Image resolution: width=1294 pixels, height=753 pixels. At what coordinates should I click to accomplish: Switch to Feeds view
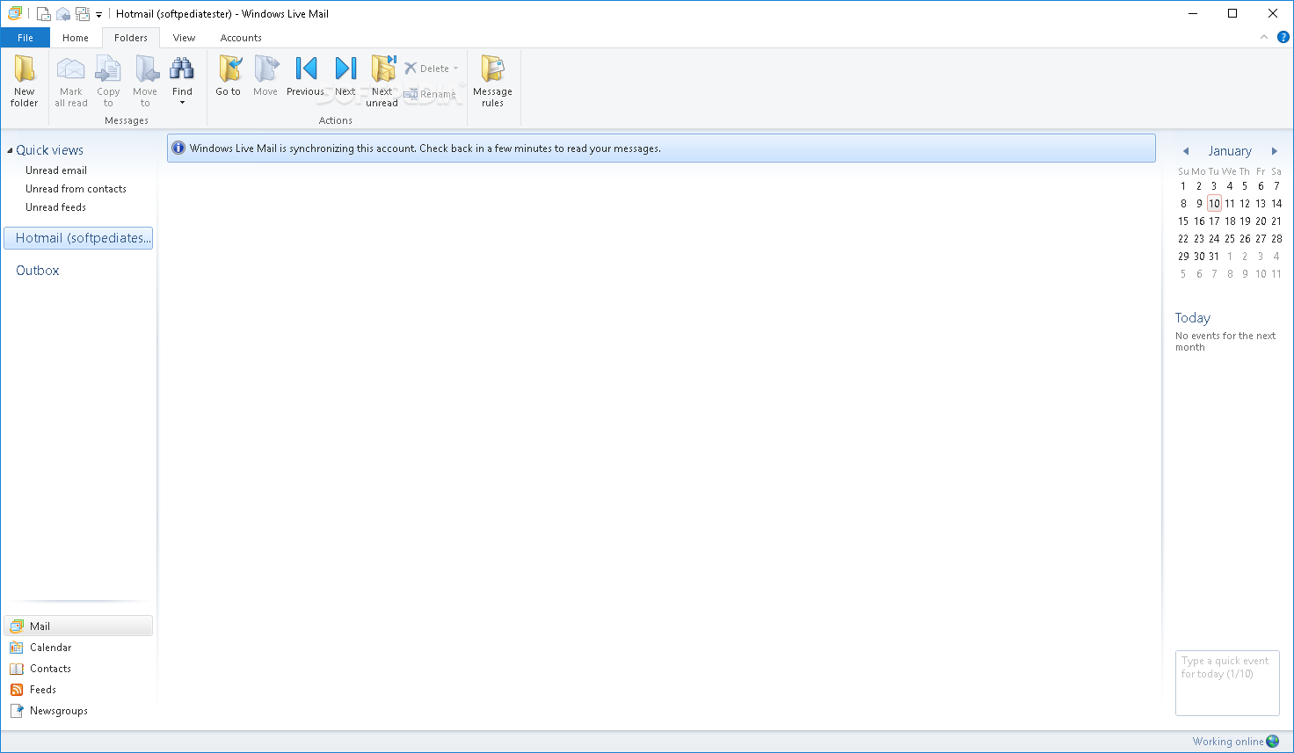tap(78, 690)
